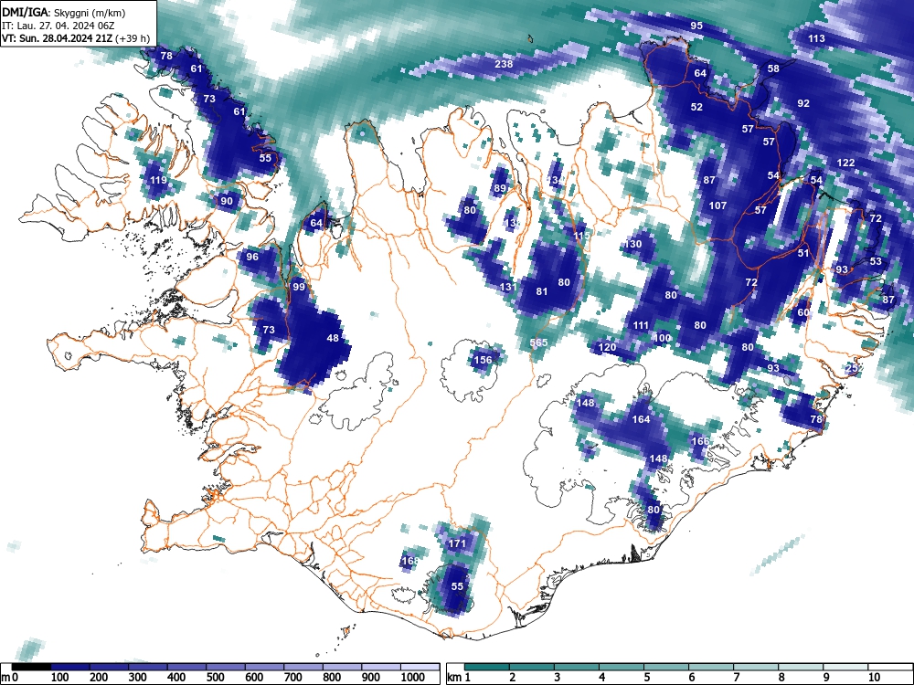Click the visibility value 89 on the map

pyautogui.click(x=500, y=188)
